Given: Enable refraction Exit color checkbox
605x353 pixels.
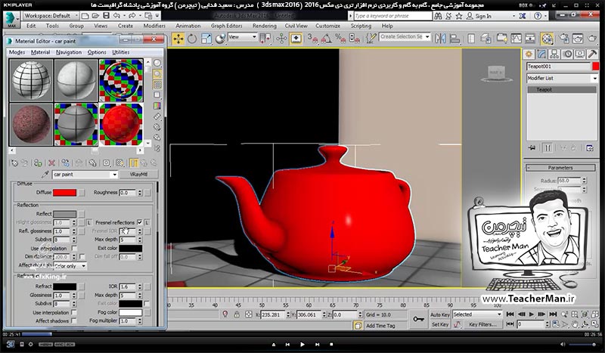Looking at the screenshot, I should (147, 304).
